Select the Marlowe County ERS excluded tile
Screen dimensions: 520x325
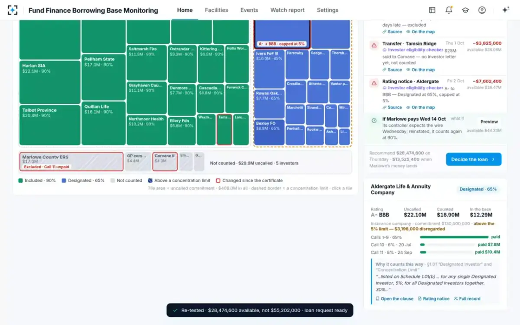click(71, 162)
